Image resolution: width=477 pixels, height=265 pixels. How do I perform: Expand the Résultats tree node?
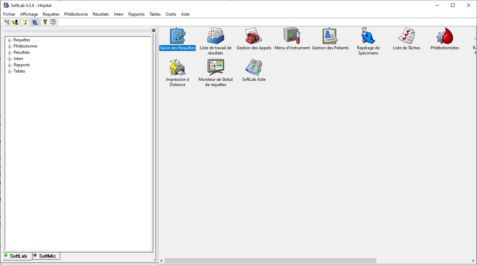[10, 53]
